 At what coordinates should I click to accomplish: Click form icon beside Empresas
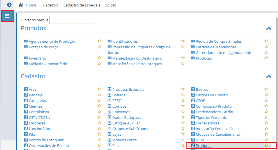tap(26, 123)
